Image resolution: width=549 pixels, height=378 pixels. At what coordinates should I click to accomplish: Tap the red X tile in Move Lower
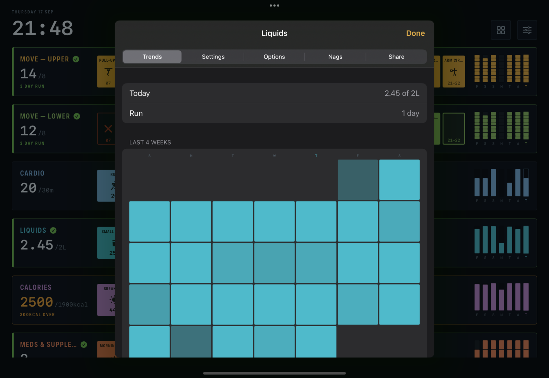106,129
